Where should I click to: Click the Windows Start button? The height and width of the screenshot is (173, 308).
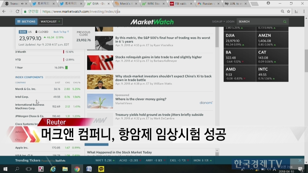tap(5, 169)
